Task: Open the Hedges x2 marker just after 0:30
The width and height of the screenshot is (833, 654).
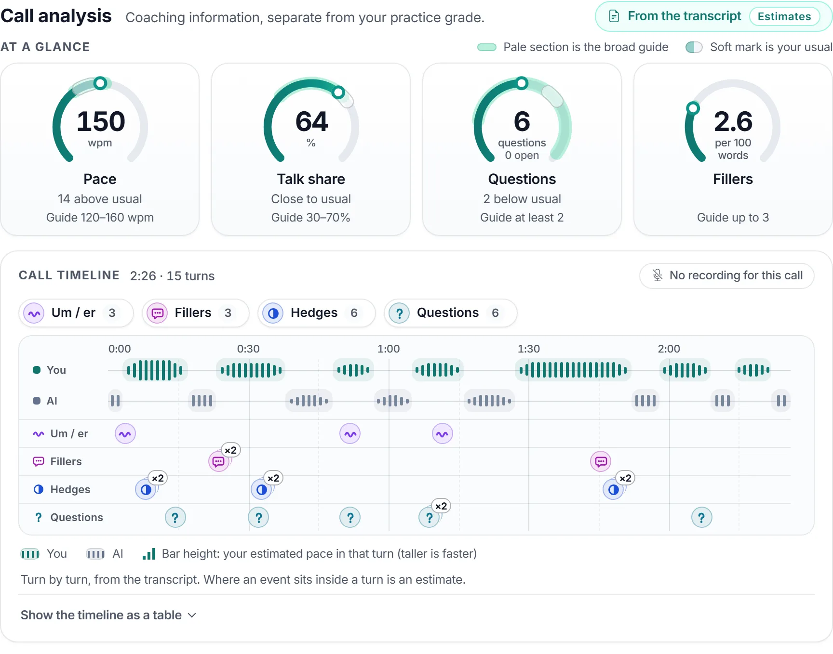Action: coord(261,490)
